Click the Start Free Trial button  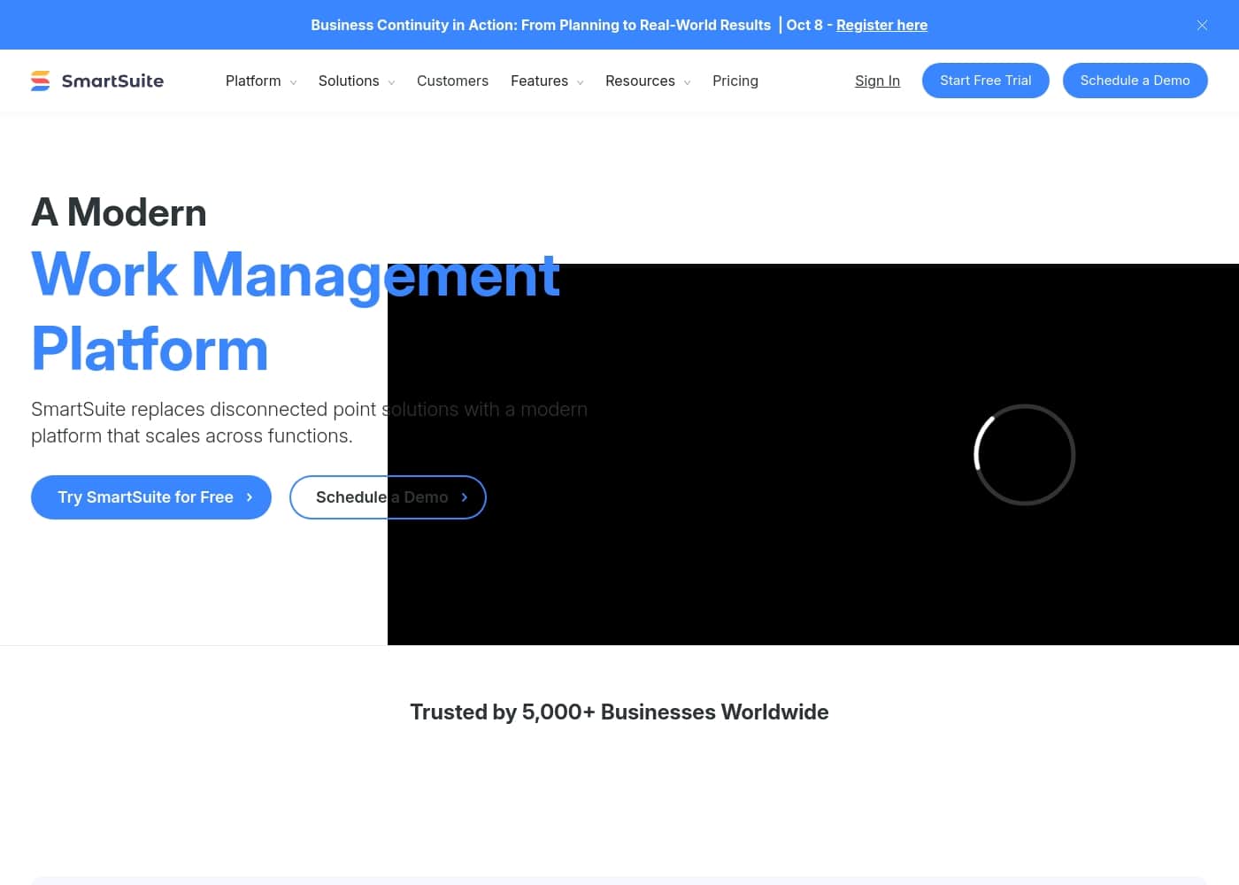pyautogui.click(x=986, y=81)
